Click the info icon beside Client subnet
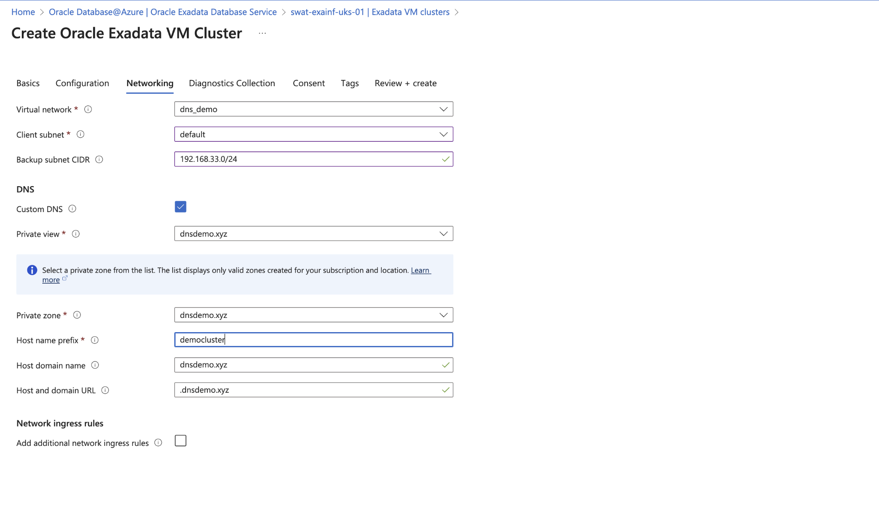Image resolution: width=879 pixels, height=512 pixels. click(x=81, y=134)
